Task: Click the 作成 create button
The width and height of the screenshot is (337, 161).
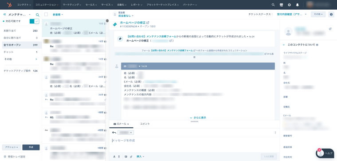Action: click(x=31, y=147)
